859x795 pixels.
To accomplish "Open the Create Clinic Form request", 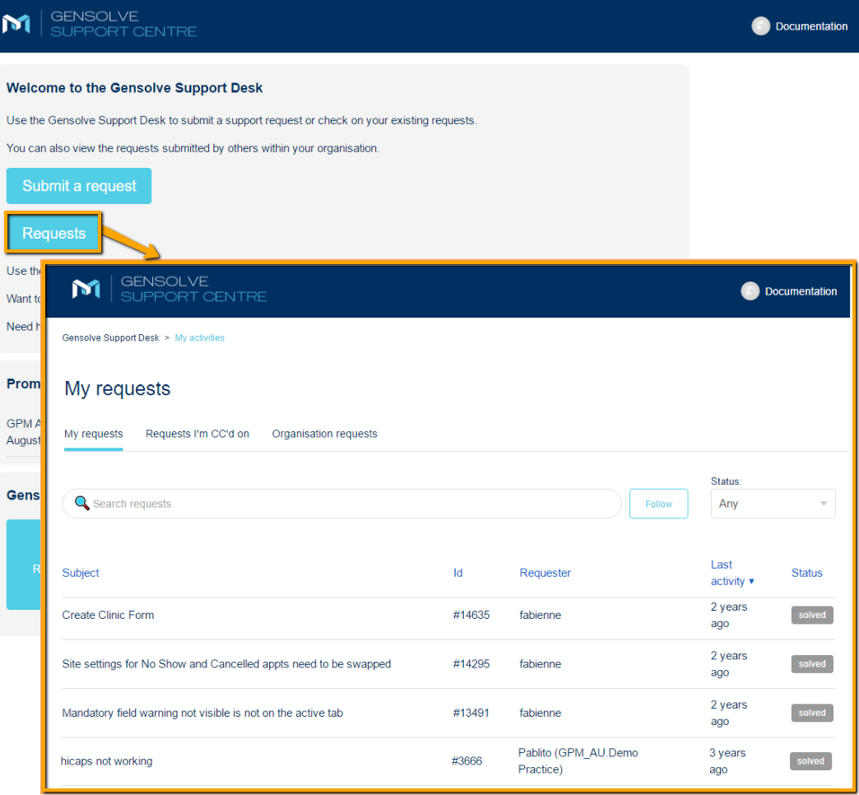I will (108, 615).
